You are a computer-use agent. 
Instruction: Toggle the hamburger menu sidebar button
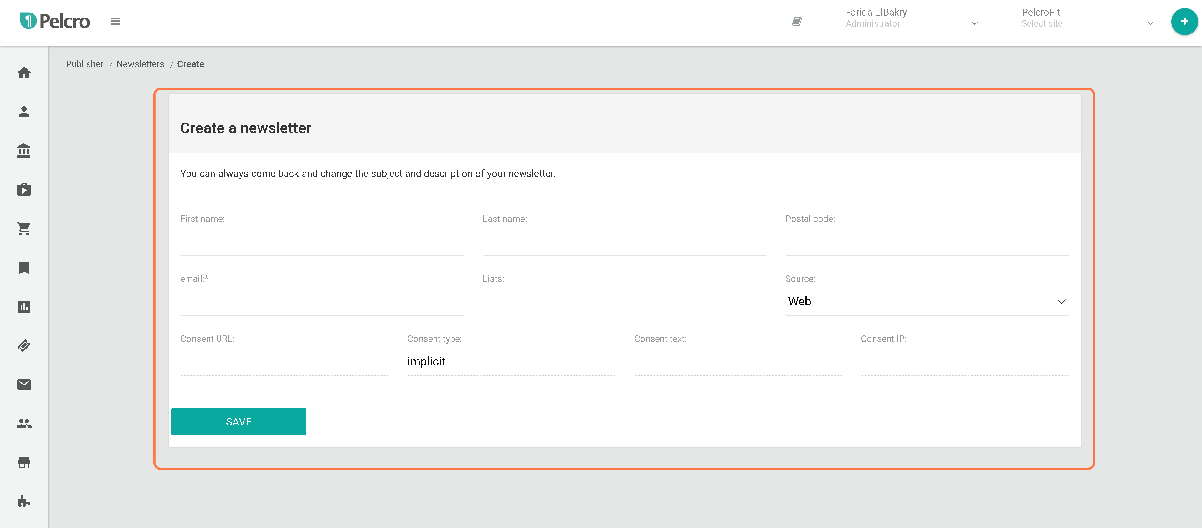click(115, 22)
